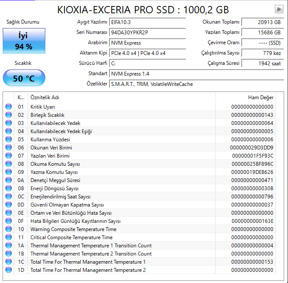Select Total Time For Thermal Management Temperature 2
This screenshot has width=288, height=283.
88,270
